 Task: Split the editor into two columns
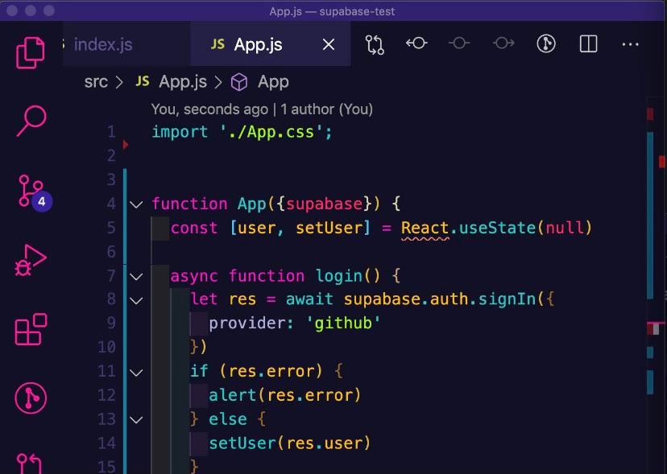587,43
